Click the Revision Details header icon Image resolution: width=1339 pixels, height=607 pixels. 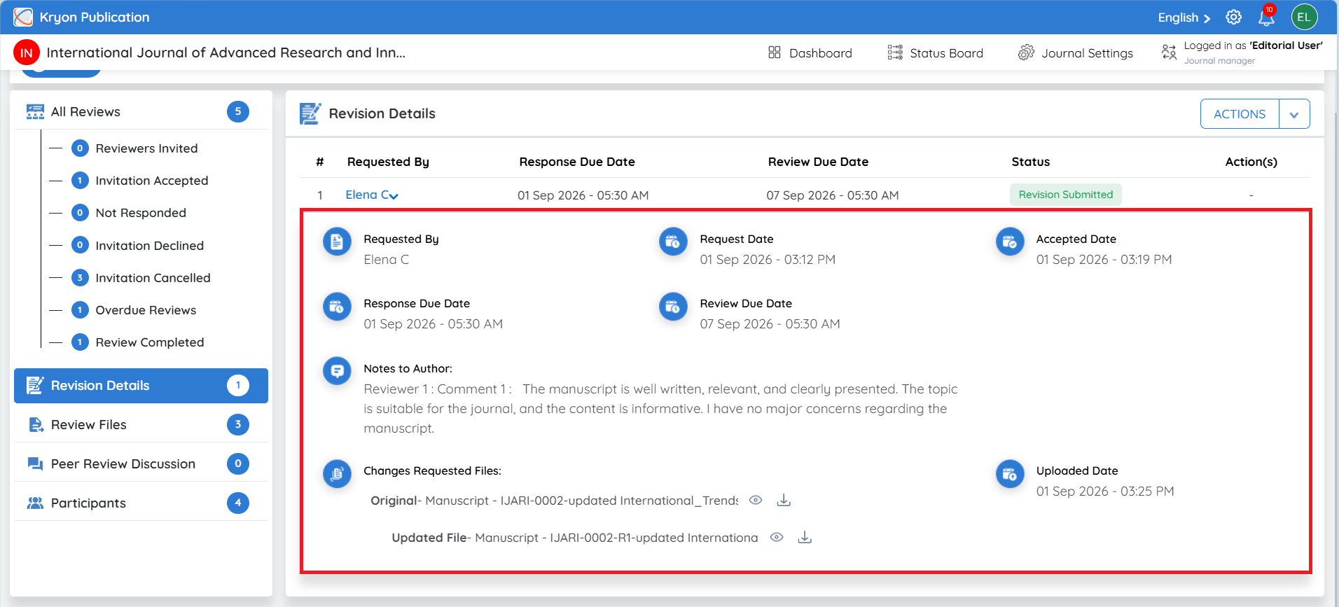[310, 113]
